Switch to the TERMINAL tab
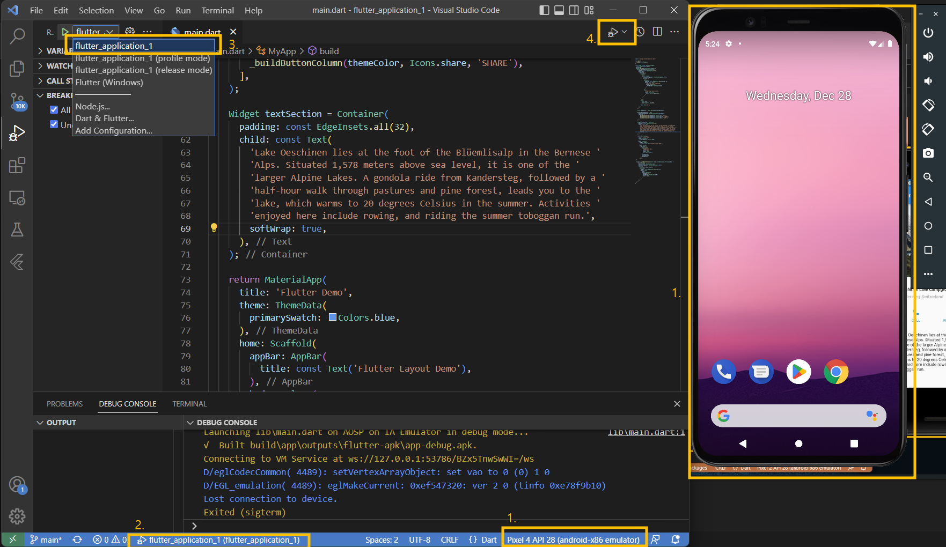 [189, 404]
